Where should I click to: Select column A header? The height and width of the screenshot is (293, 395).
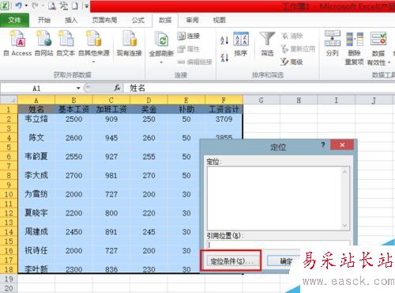pos(36,100)
